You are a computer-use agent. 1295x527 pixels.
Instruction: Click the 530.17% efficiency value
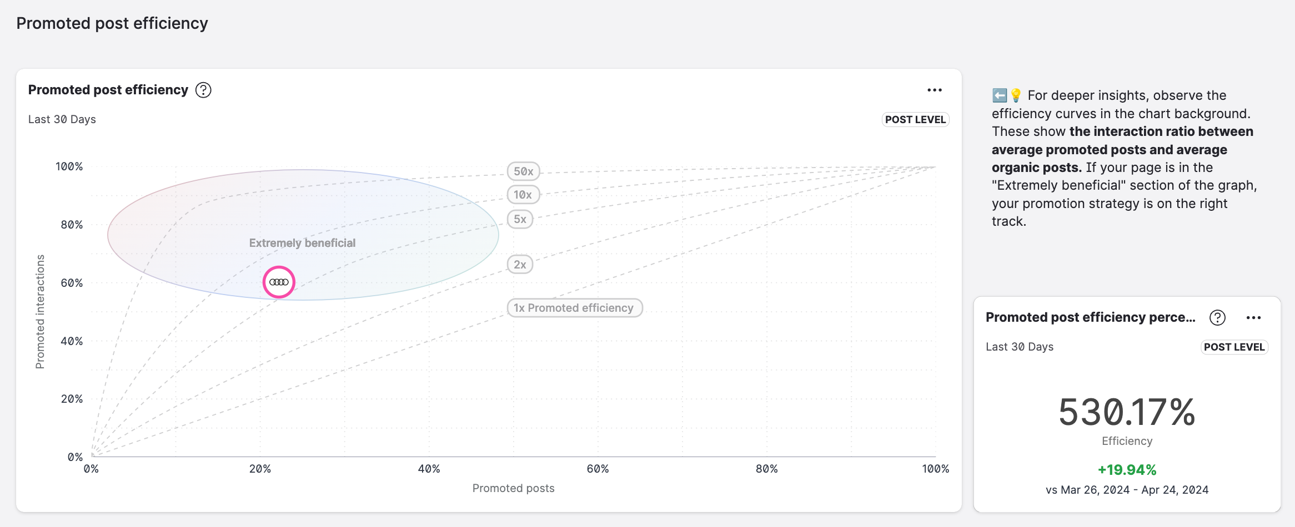click(x=1127, y=413)
